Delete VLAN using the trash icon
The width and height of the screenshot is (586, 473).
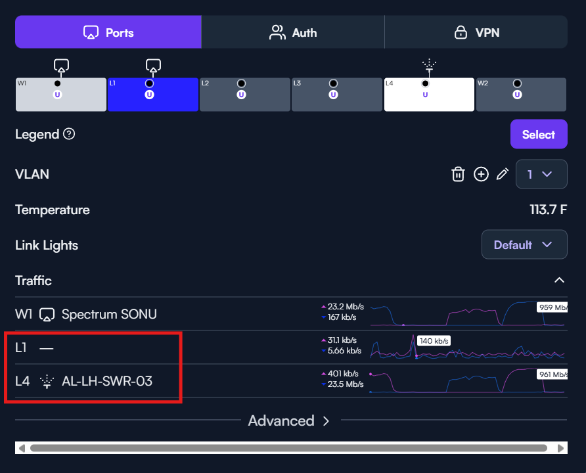click(x=458, y=174)
